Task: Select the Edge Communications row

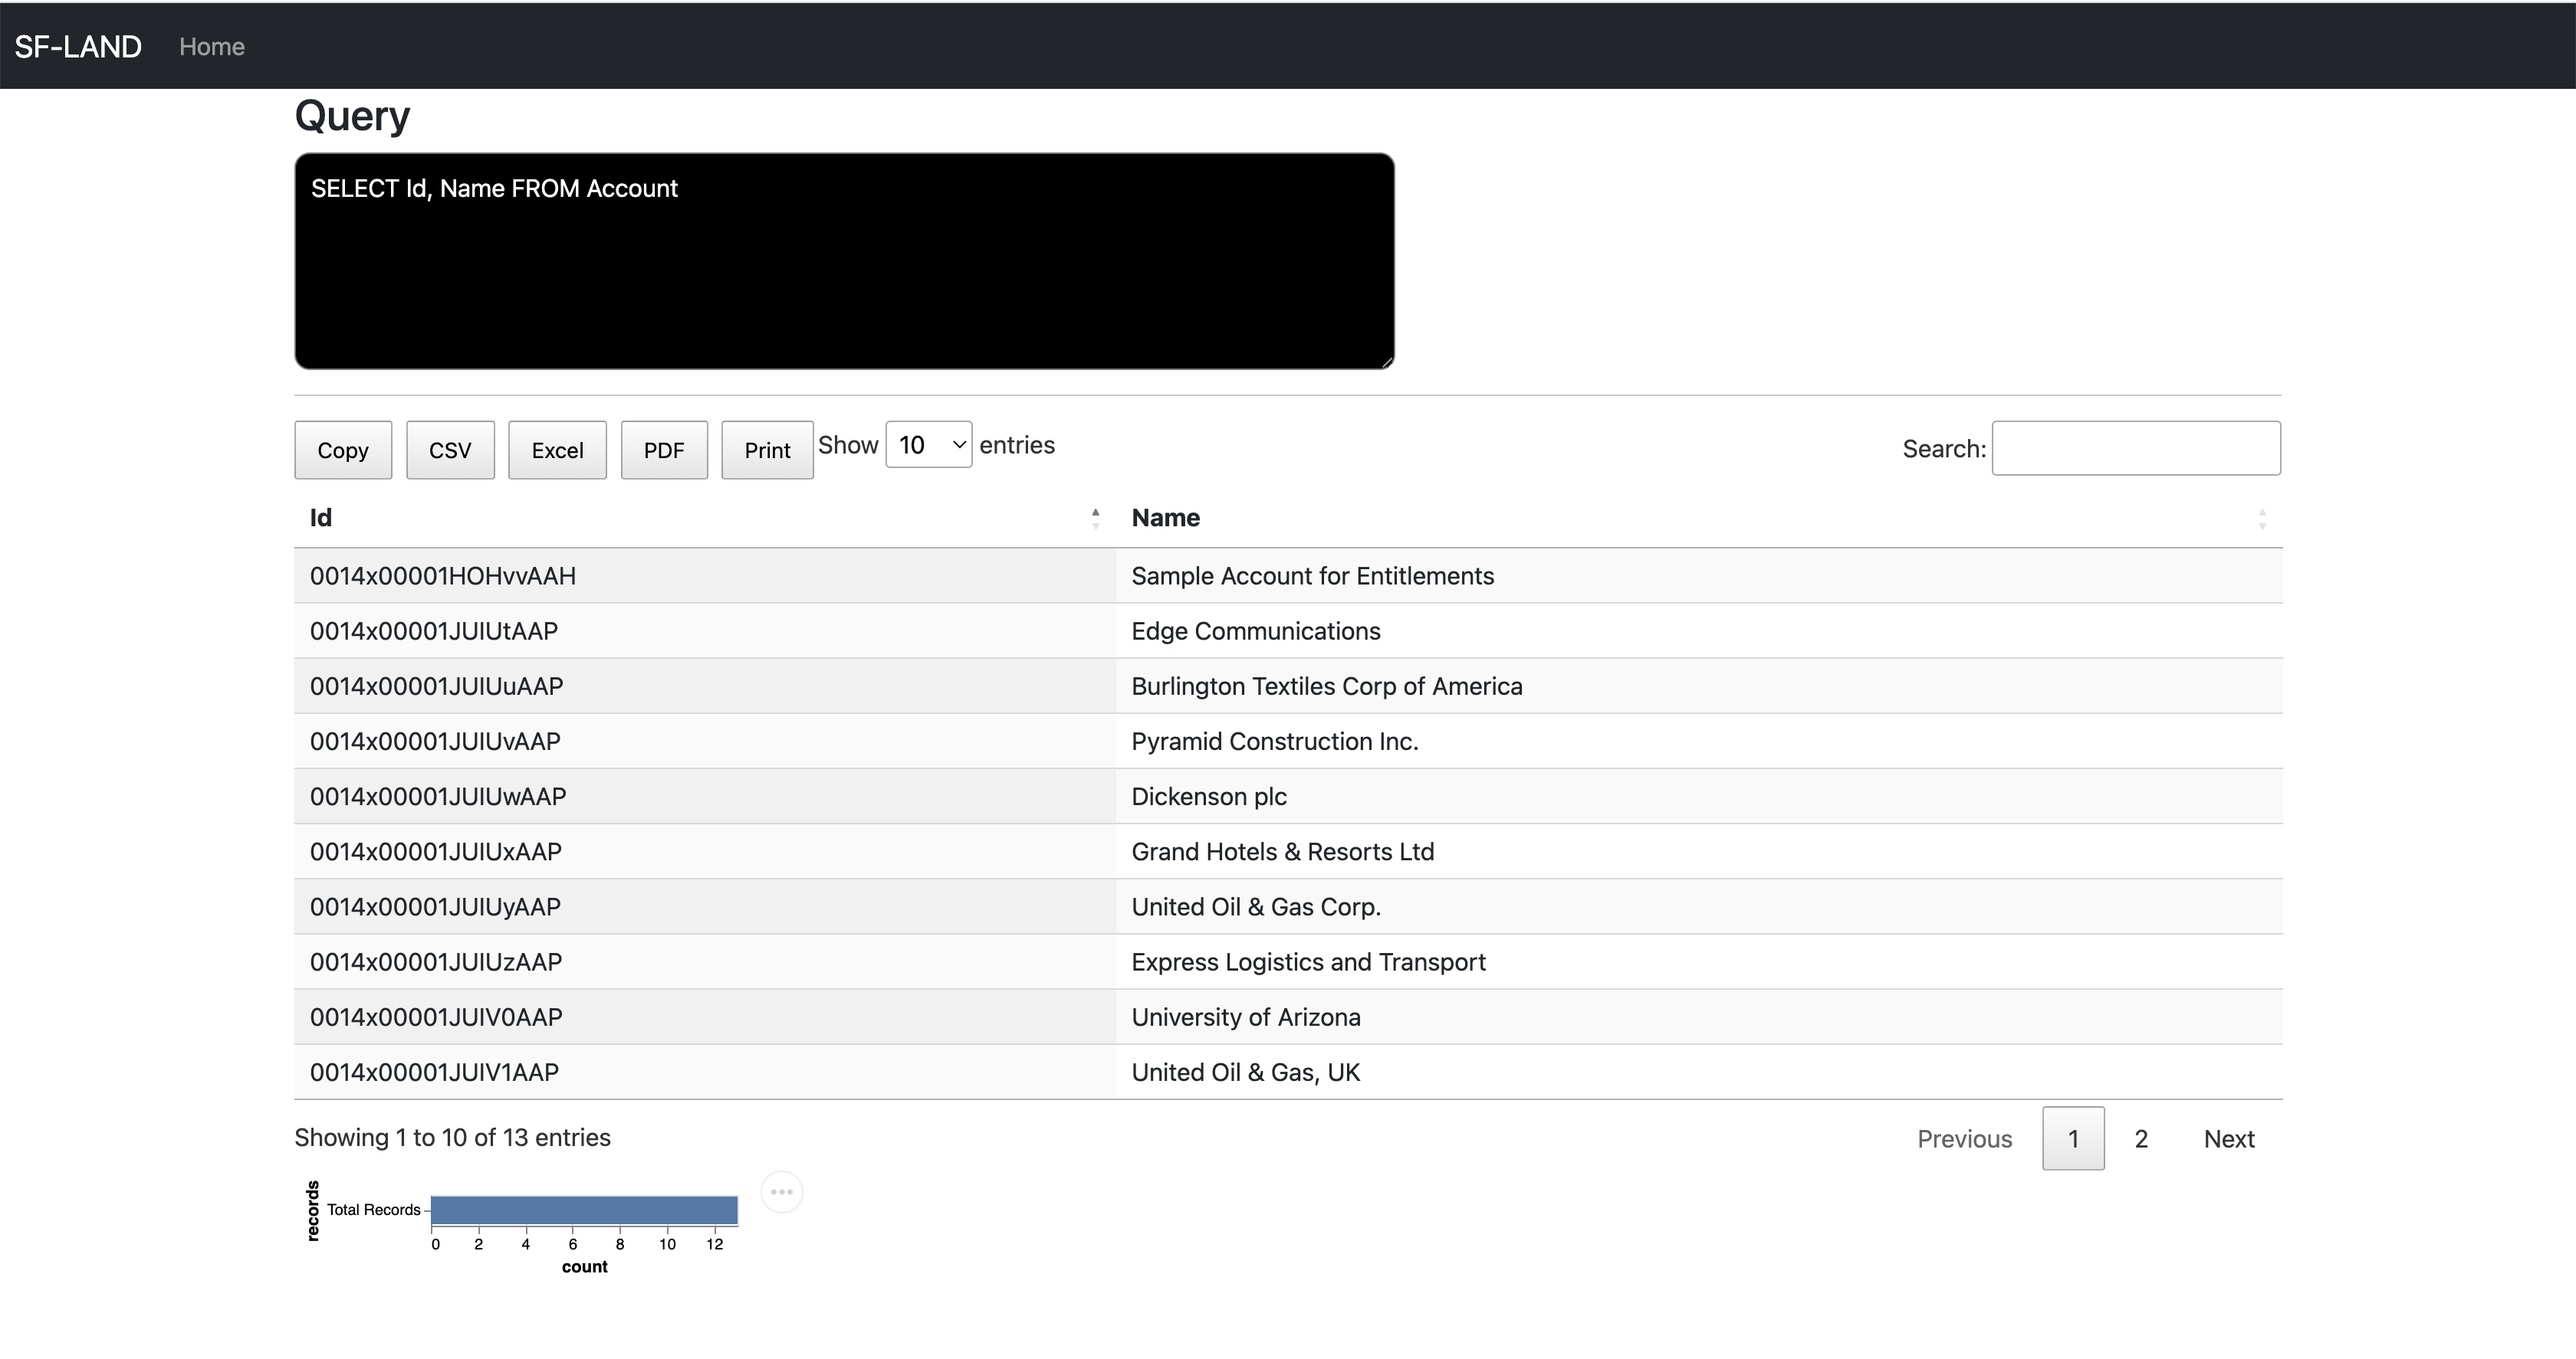Action: point(1255,630)
